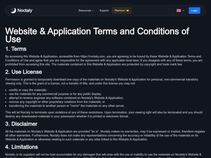Select the "4. Limitations" heading
The height and width of the screenshot is (158, 211).
click(21, 147)
